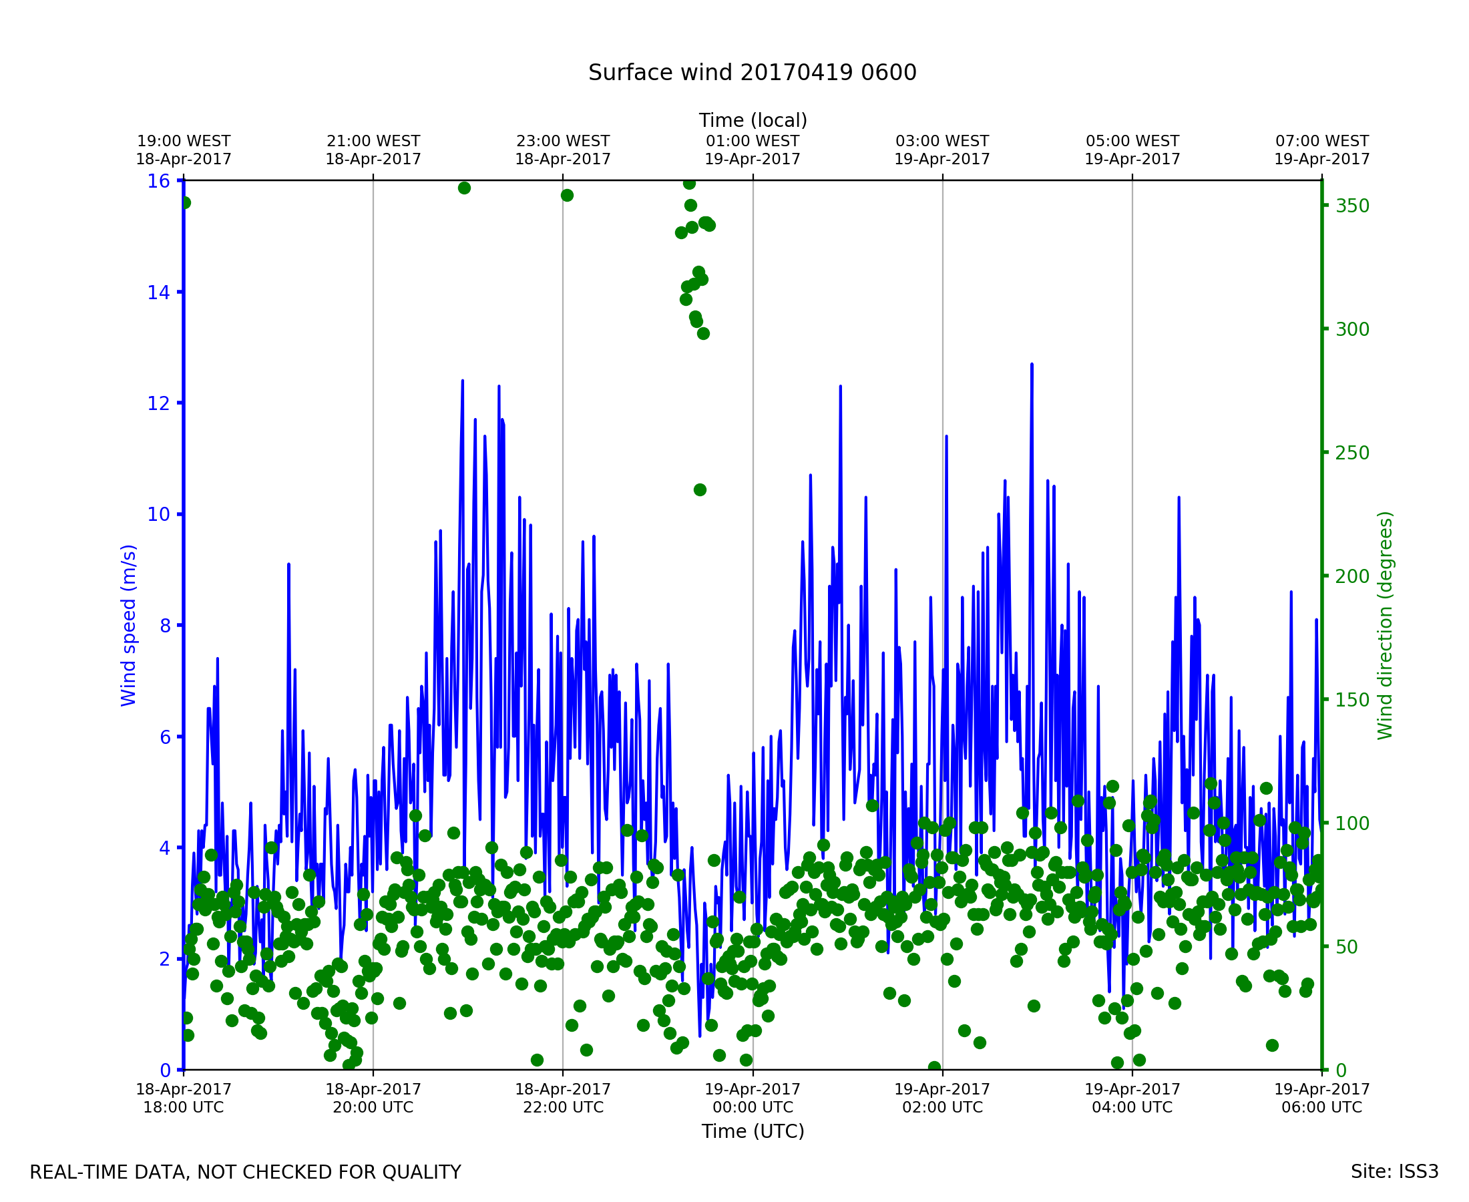Click the 'Wind speed (m/s)' axis label
This screenshot has width=1469, height=1202.
(129, 625)
